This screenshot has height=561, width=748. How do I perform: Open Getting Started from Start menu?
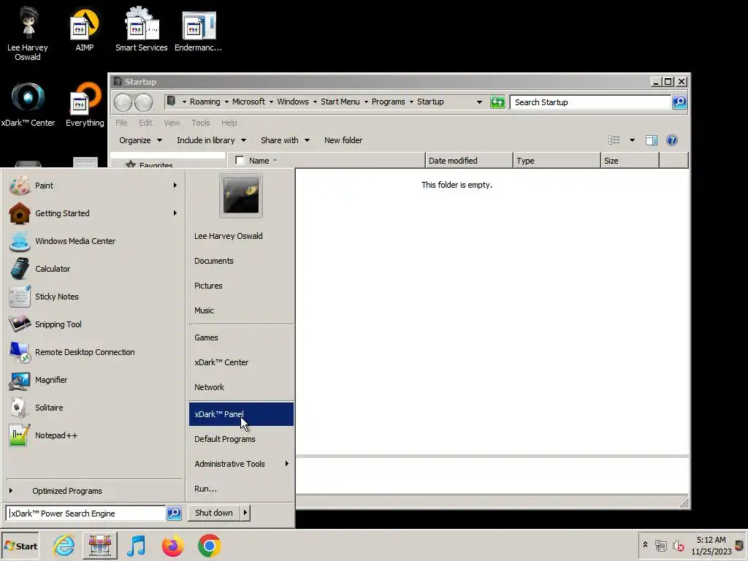tap(93, 213)
